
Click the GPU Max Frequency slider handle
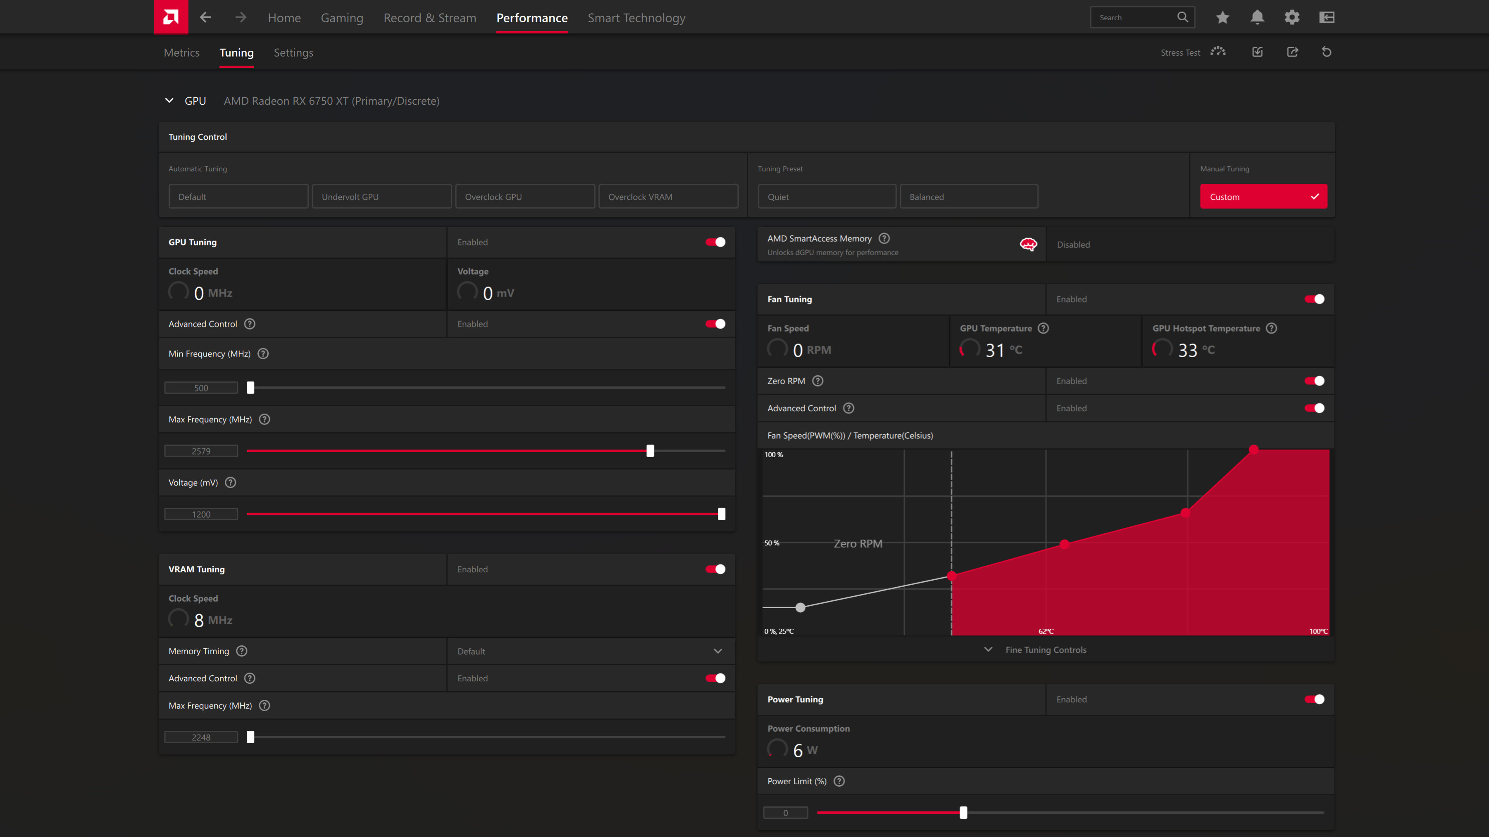[650, 451]
